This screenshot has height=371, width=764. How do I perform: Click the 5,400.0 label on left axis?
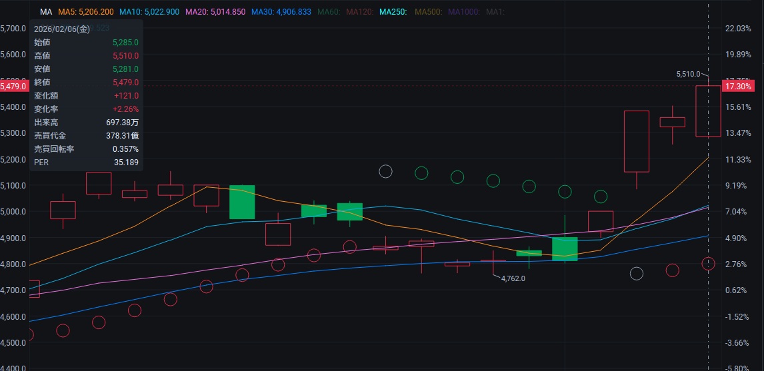[13, 107]
